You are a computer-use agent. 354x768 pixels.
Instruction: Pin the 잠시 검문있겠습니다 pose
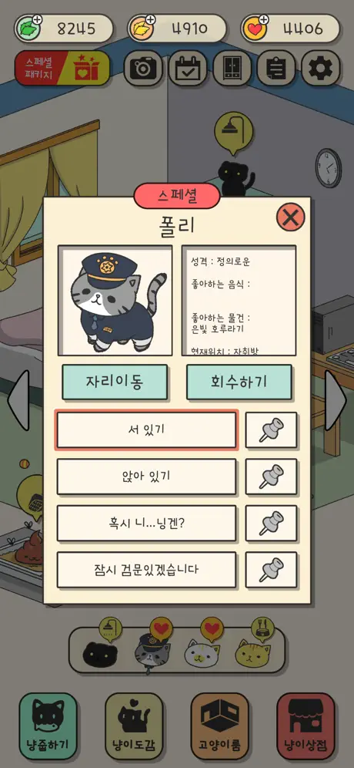coord(271,570)
